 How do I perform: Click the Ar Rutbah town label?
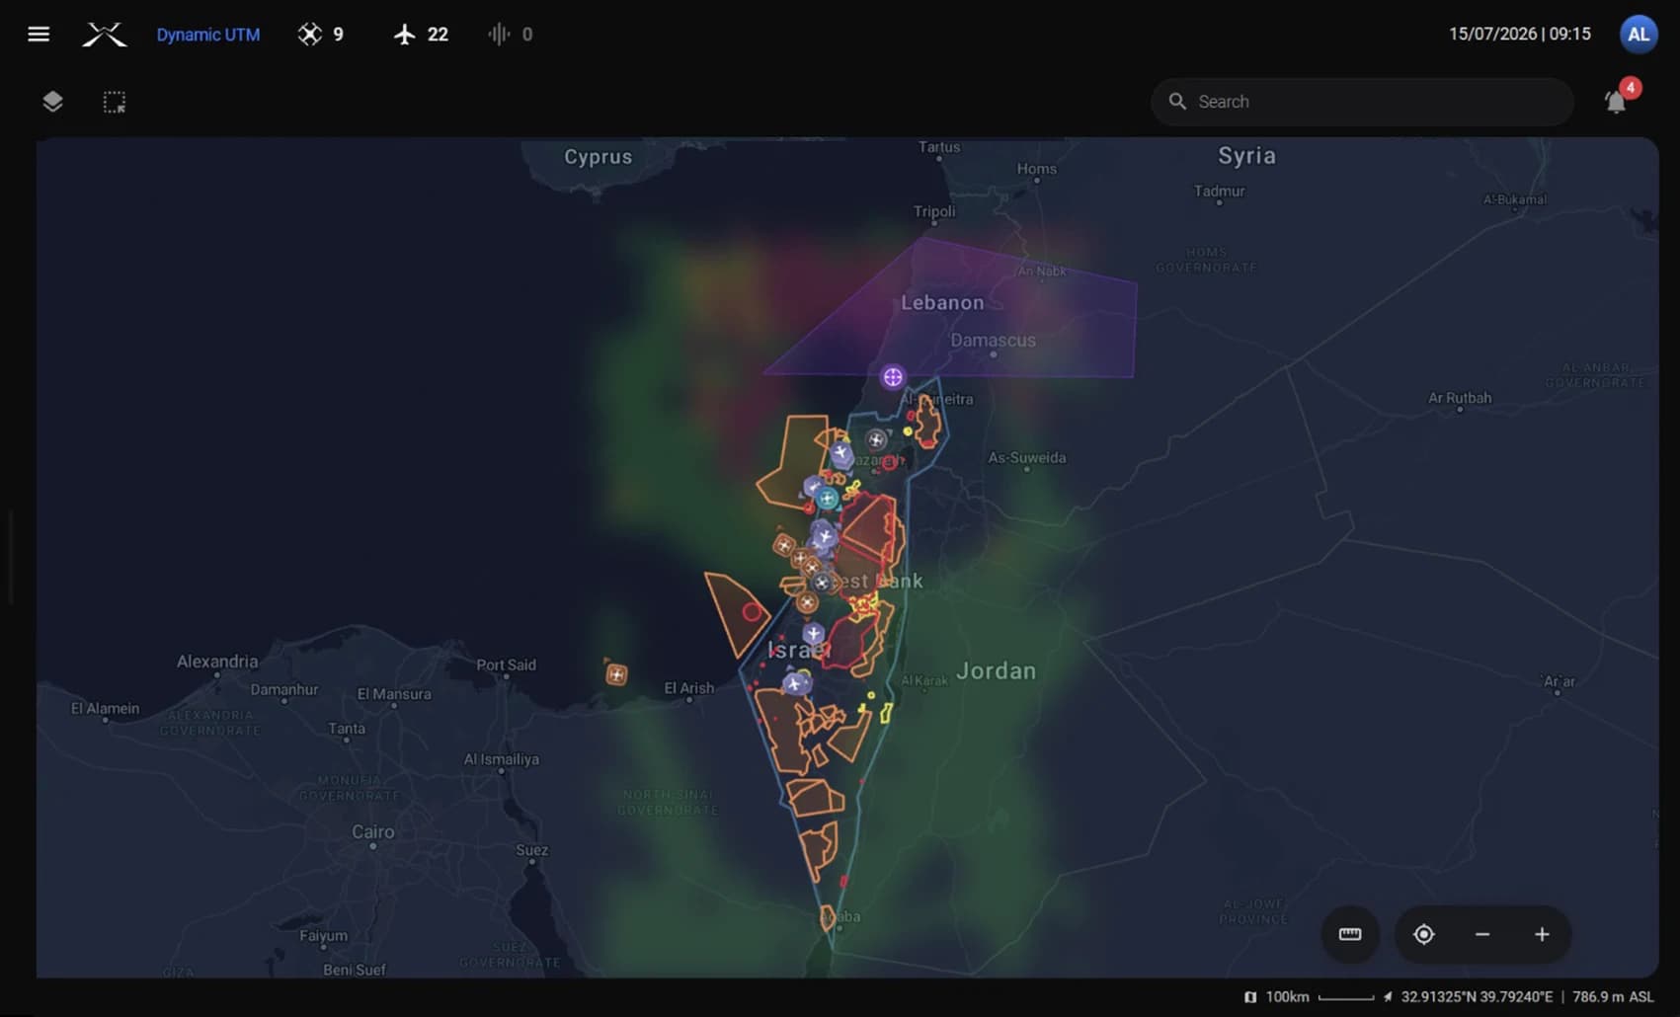(1460, 398)
